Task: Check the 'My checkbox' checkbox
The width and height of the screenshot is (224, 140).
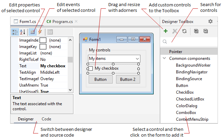Action: [91, 68]
